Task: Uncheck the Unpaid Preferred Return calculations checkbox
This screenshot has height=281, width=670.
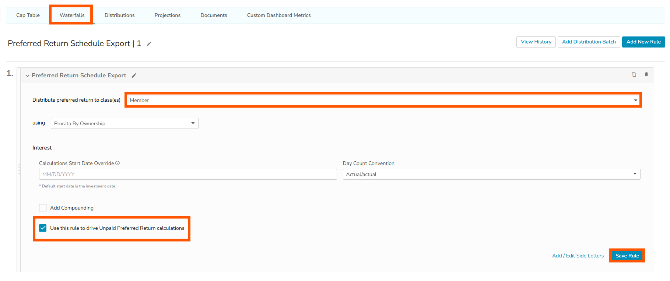Action: [43, 228]
